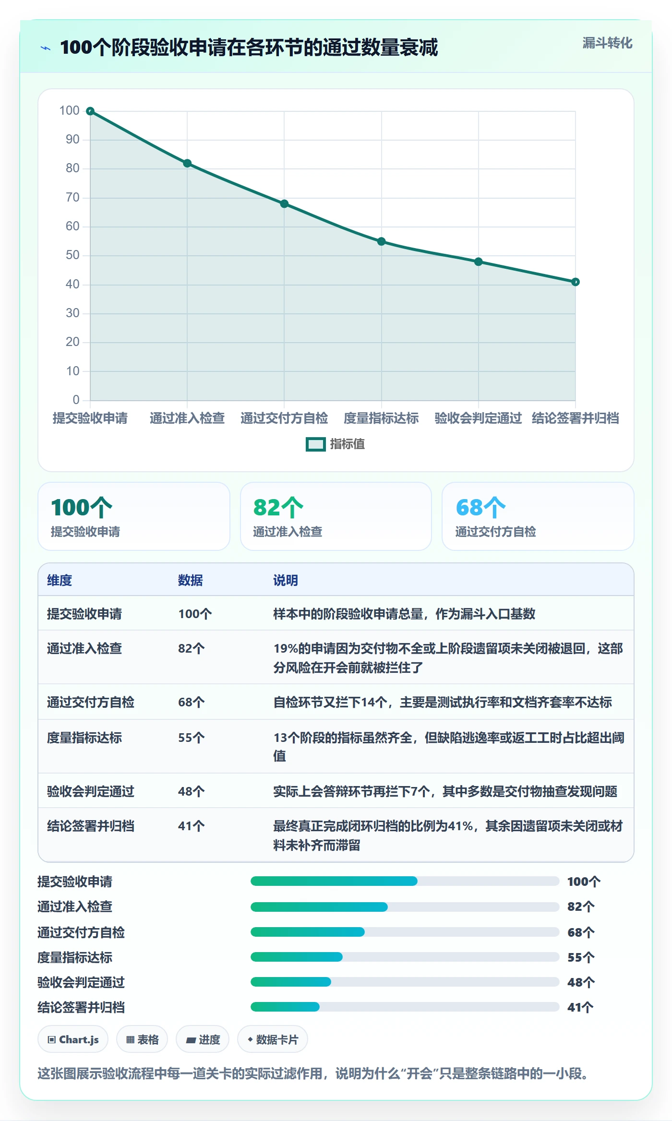Click the chart point for 结论签署并归档
672x1121 pixels.
pos(576,282)
